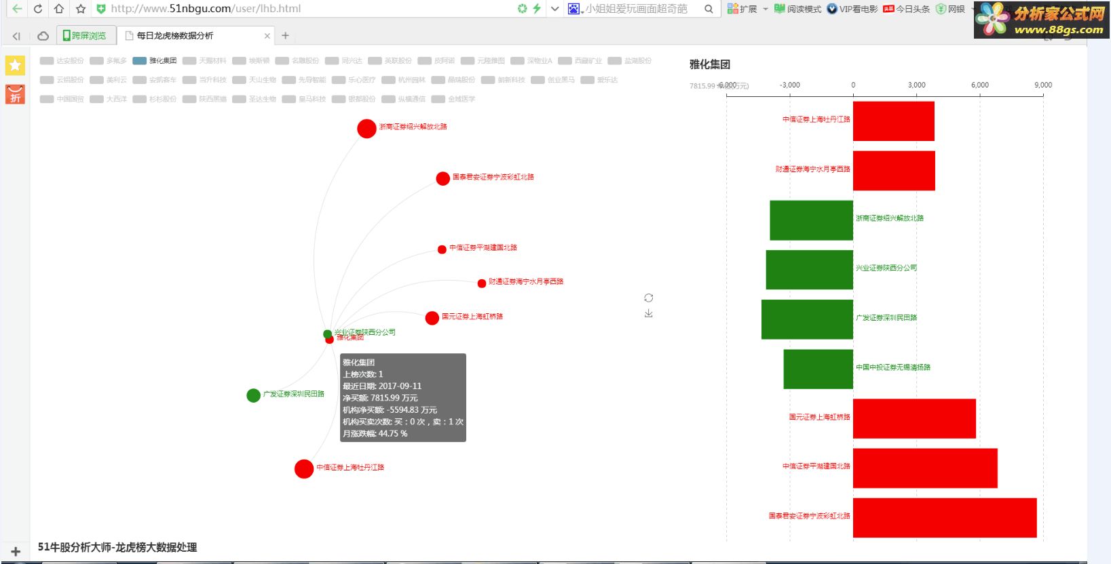
Task: Click the green 兴业证券陕西分公司 graph node
Action: 327,334
